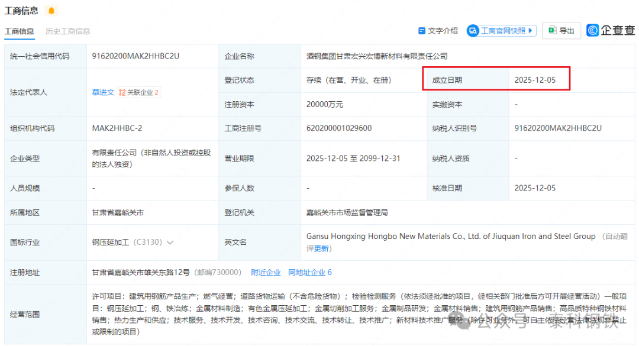Image resolution: width=639 pixels, height=346 pixels.
Task: Click the green Excel icon beside 导出
Action: [552, 31]
